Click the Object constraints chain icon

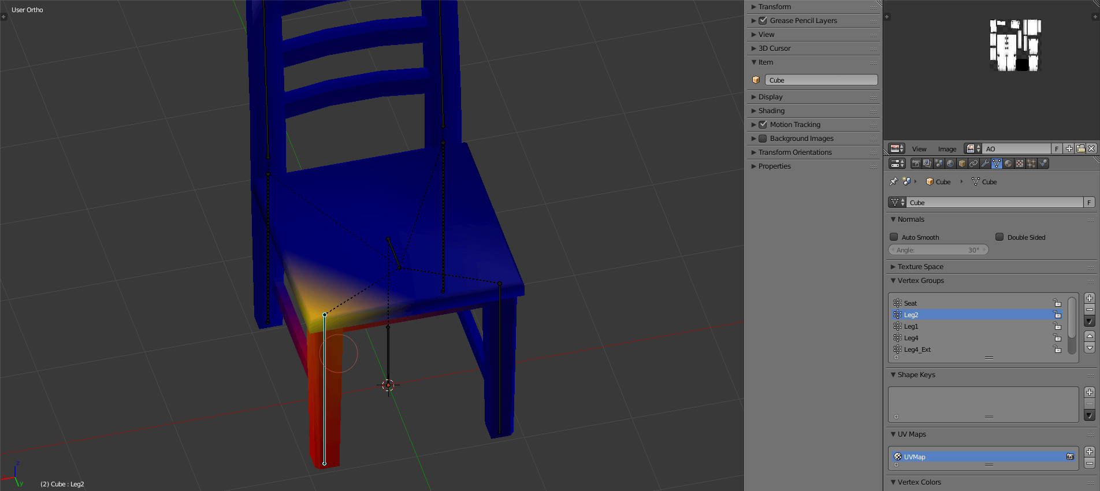click(973, 164)
